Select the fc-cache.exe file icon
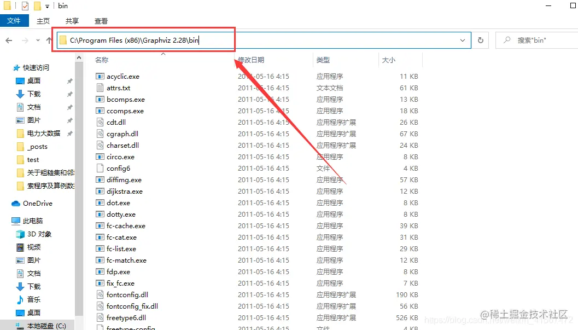The height and width of the screenshot is (330, 578). 100,225
